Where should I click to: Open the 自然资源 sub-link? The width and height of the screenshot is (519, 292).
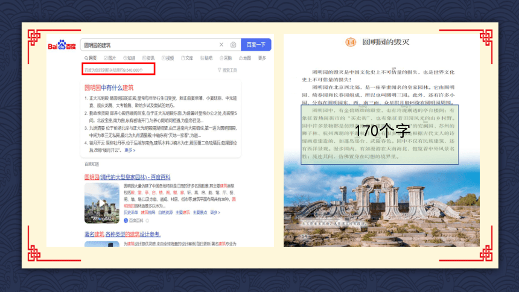(165, 212)
